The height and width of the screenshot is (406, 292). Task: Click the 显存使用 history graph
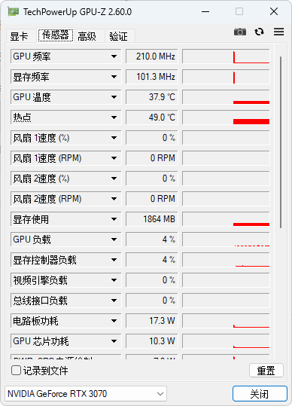click(226, 219)
